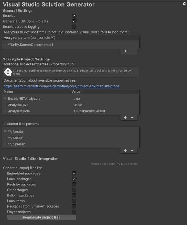Enable Git packages csproj generation

(74, 190)
